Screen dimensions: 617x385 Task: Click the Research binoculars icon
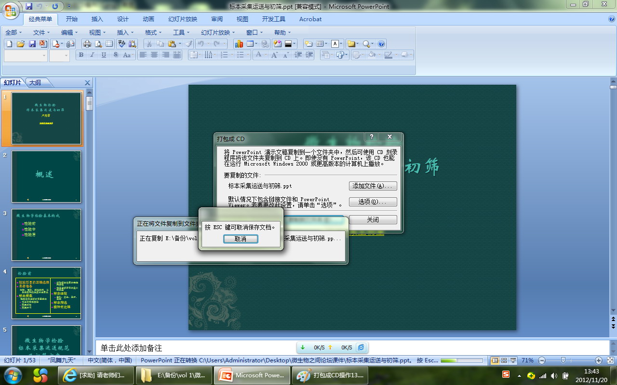tap(133, 44)
